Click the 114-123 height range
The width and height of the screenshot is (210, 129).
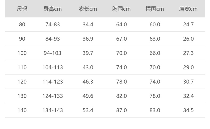52,82
